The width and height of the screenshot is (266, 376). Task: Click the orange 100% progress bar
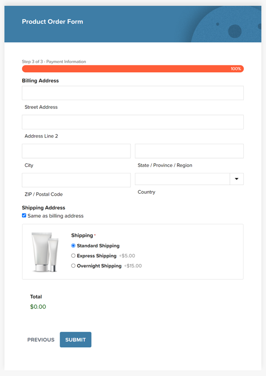click(133, 69)
